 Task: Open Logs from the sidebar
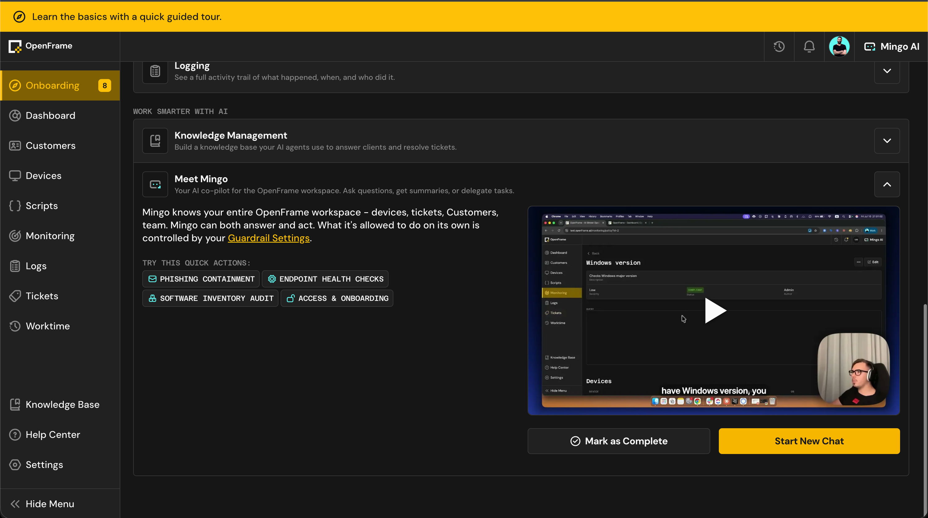pos(60,266)
